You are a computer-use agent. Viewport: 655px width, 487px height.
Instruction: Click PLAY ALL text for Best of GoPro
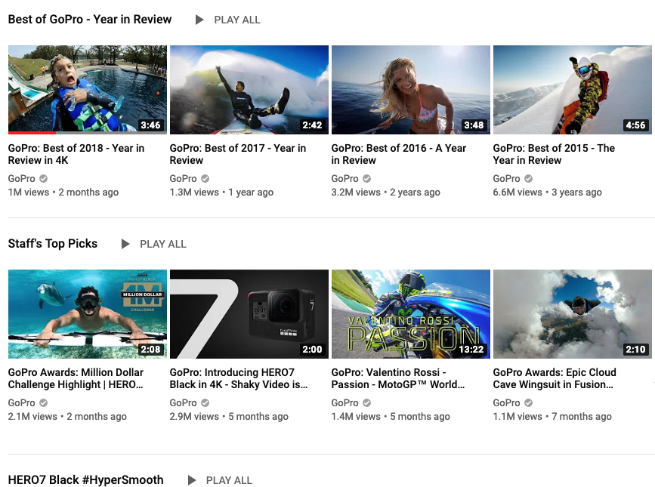237,20
